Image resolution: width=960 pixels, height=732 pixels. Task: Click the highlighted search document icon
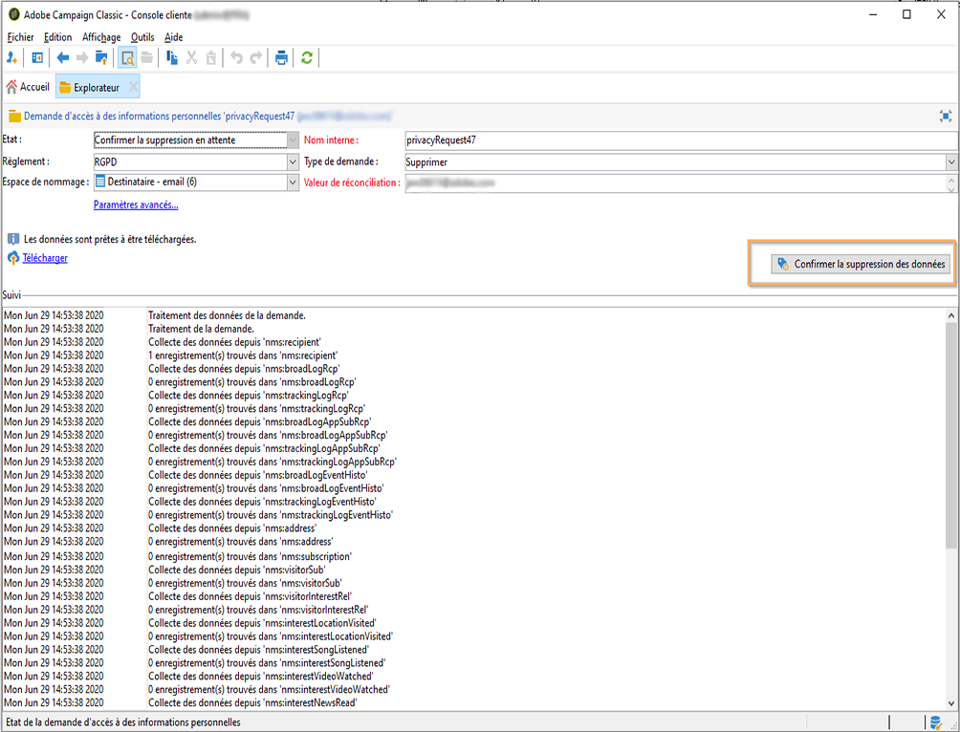point(127,58)
